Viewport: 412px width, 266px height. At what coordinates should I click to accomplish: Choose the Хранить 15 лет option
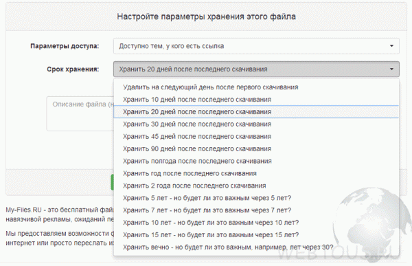coord(256,235)
